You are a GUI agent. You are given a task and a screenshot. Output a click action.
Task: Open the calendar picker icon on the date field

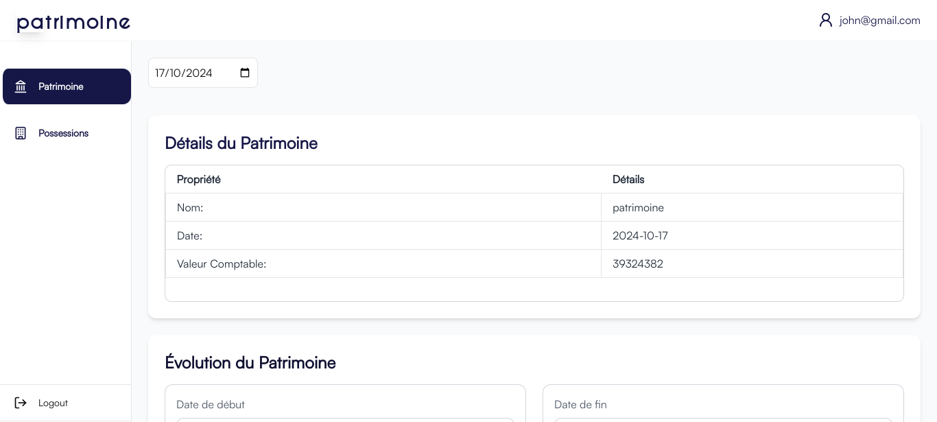[x=245, y=73]
